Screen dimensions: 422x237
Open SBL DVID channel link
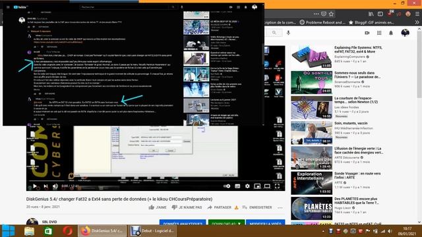[49, 222]
